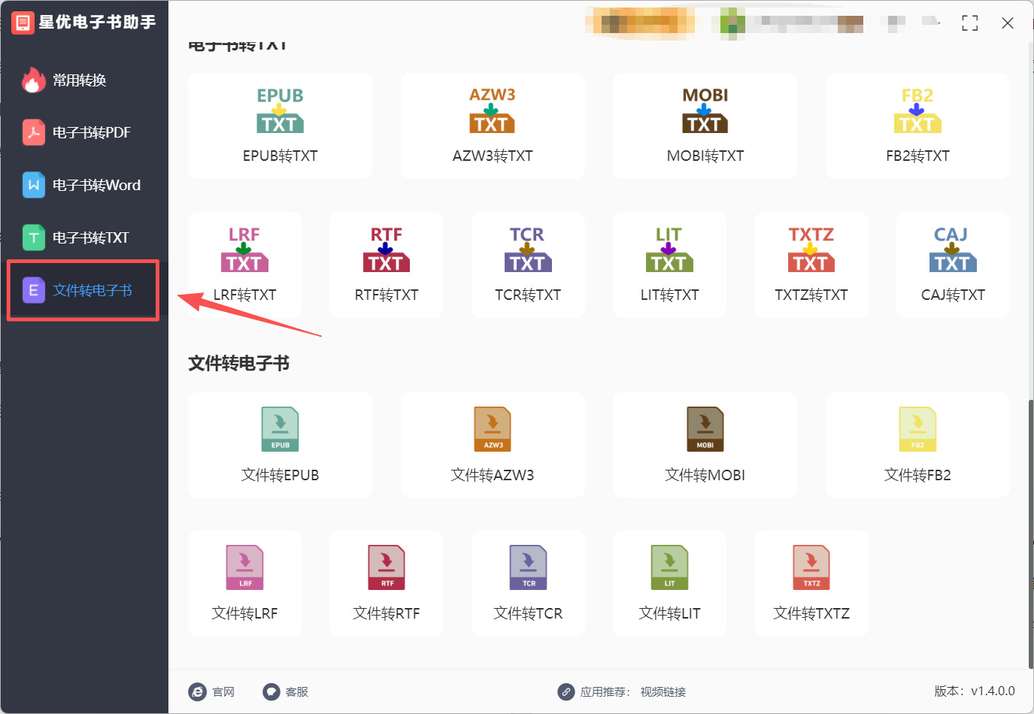Choose the FB2转TXT converter
This screenshot has width=1034, height=714.
click(917, 126)
